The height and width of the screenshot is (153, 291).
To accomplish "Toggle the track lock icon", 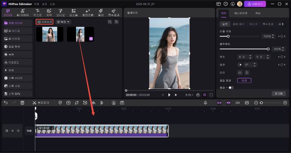I will [x=7, y=131].
